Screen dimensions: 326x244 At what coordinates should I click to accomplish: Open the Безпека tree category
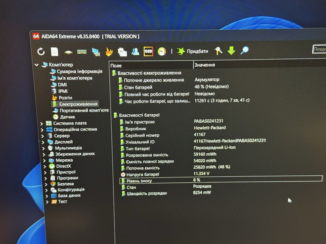(x=62, y=184)
